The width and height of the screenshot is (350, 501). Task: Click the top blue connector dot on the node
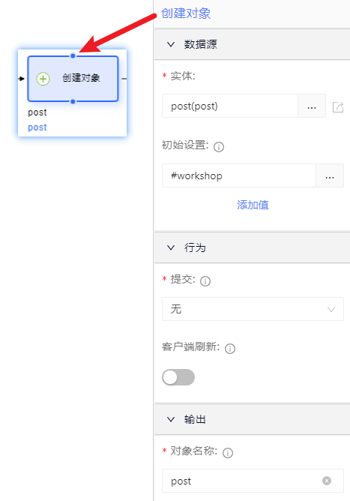[73, 56]
